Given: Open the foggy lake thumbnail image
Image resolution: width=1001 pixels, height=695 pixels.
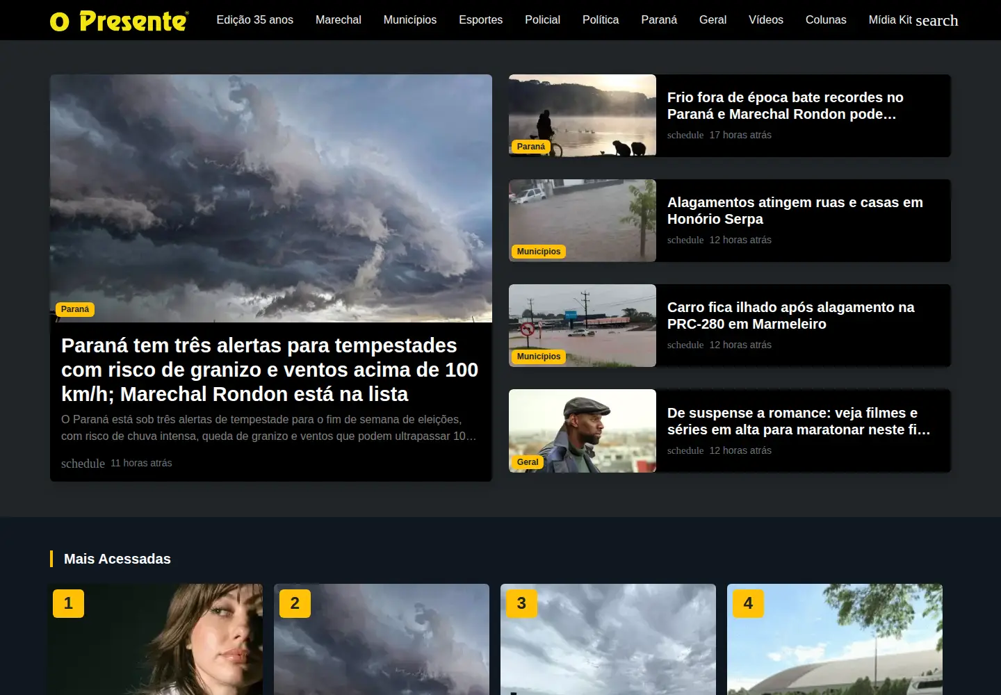Looking at the screenshot, I should pyautogui.click(x=583, y=115).
